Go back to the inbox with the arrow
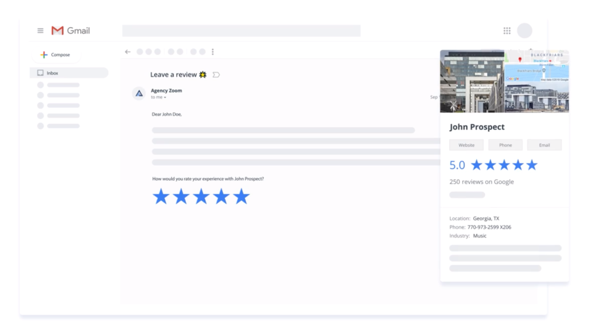The image size is (593, 334). [x=128, y=52]
